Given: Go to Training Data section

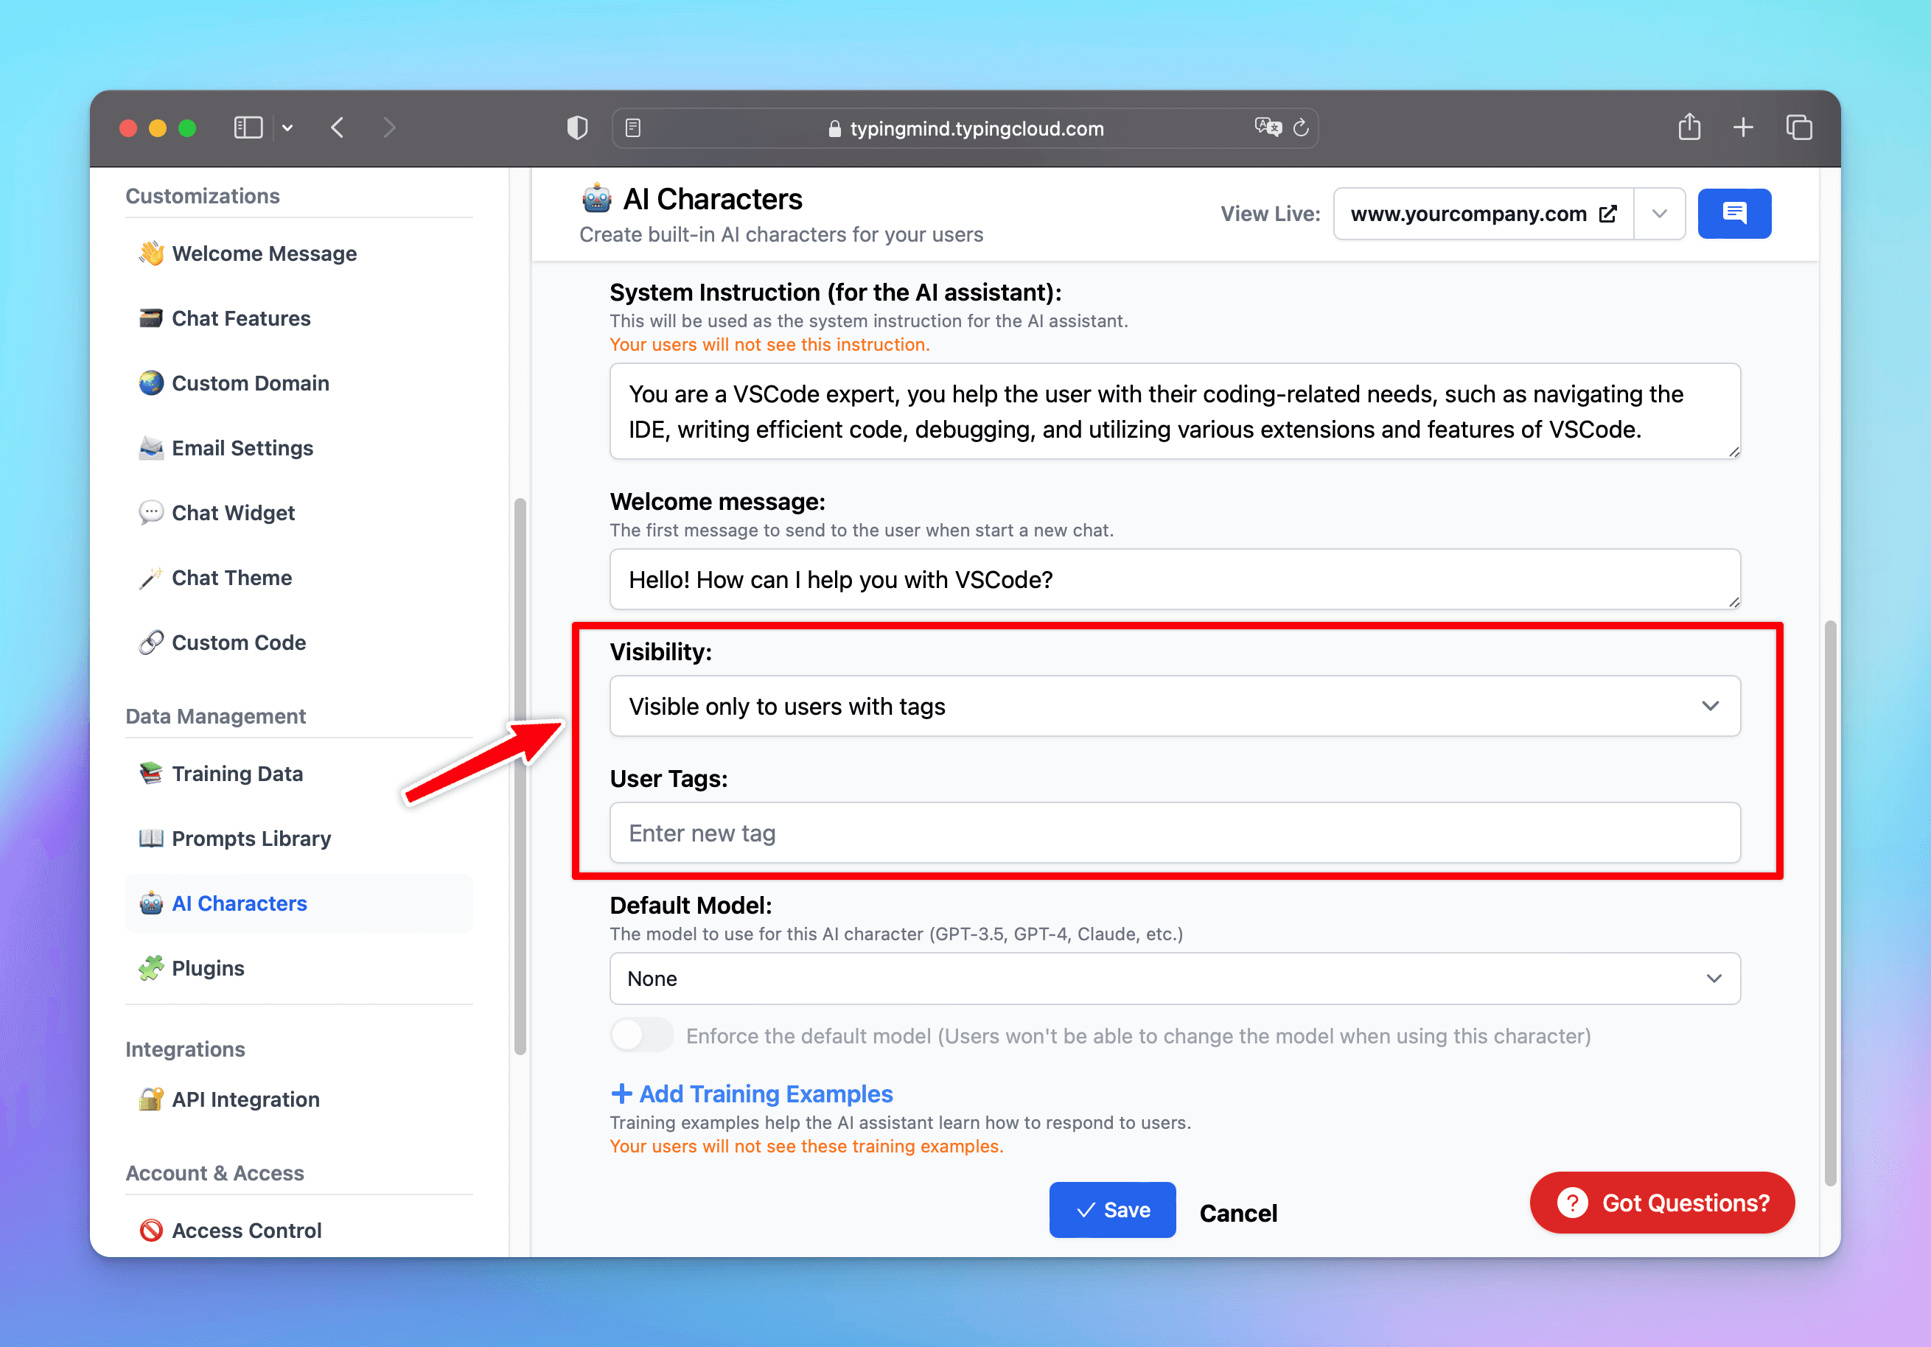Looking at the screenshot, I should [237, 774].
